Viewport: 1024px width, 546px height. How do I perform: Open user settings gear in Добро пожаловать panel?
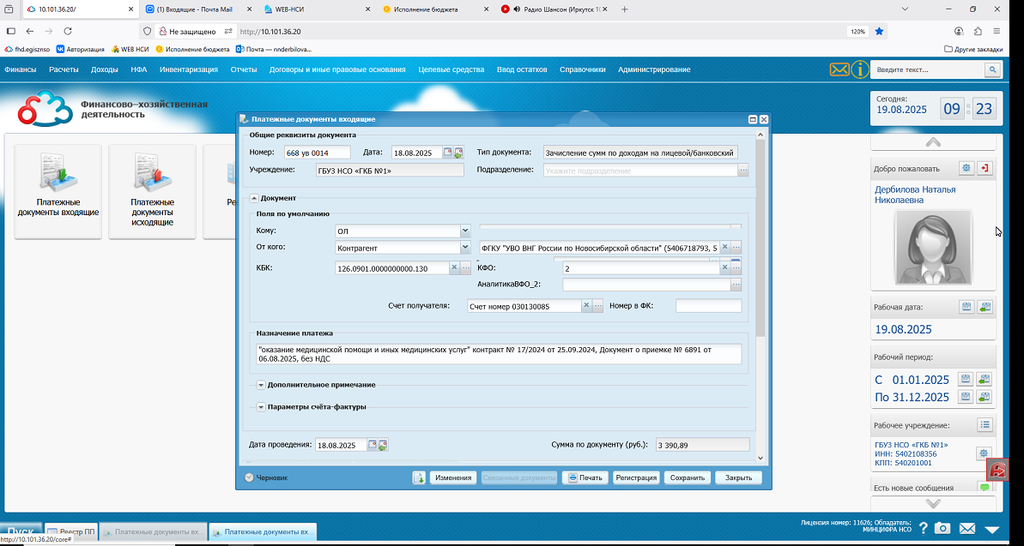pyautogui.click(x=966, y=168)
